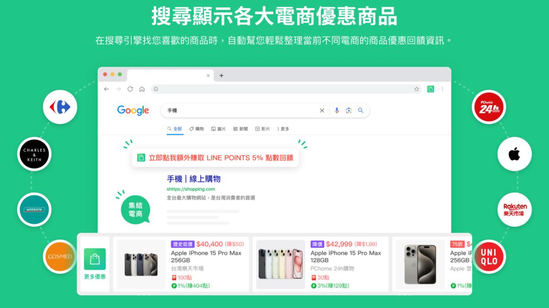Expand the 更多 search options

tap(283, 129)
